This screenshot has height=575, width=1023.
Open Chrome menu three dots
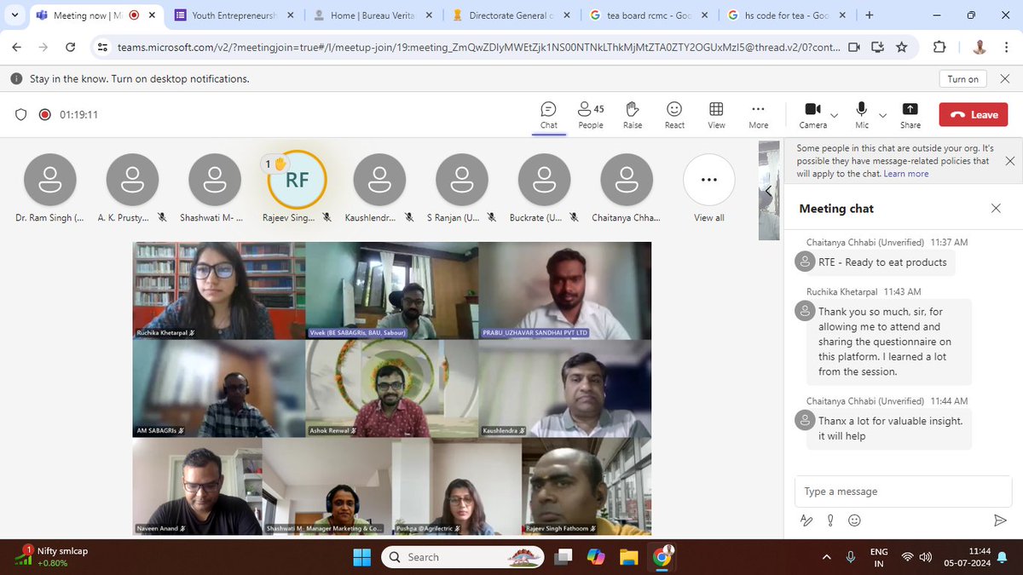(1006, 48)
